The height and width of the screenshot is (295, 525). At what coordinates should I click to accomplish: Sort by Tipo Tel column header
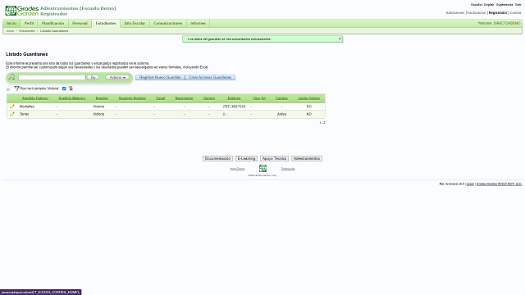point(259,98)
